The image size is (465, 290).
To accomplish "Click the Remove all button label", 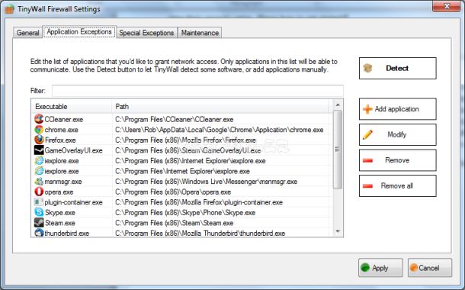I will [x=397, y=185].
